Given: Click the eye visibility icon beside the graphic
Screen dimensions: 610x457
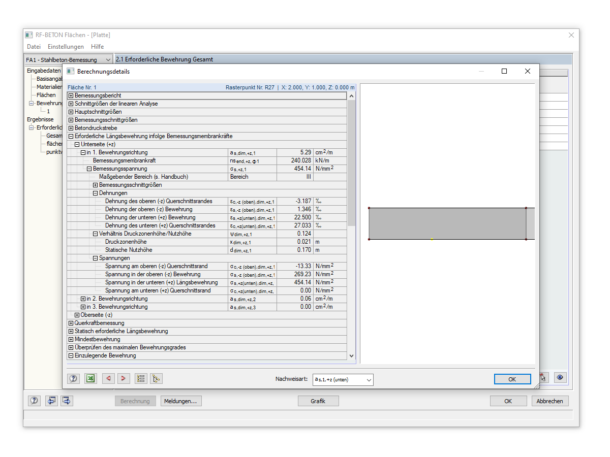Looking at the screenshot, I should click(x=560, y=378).
